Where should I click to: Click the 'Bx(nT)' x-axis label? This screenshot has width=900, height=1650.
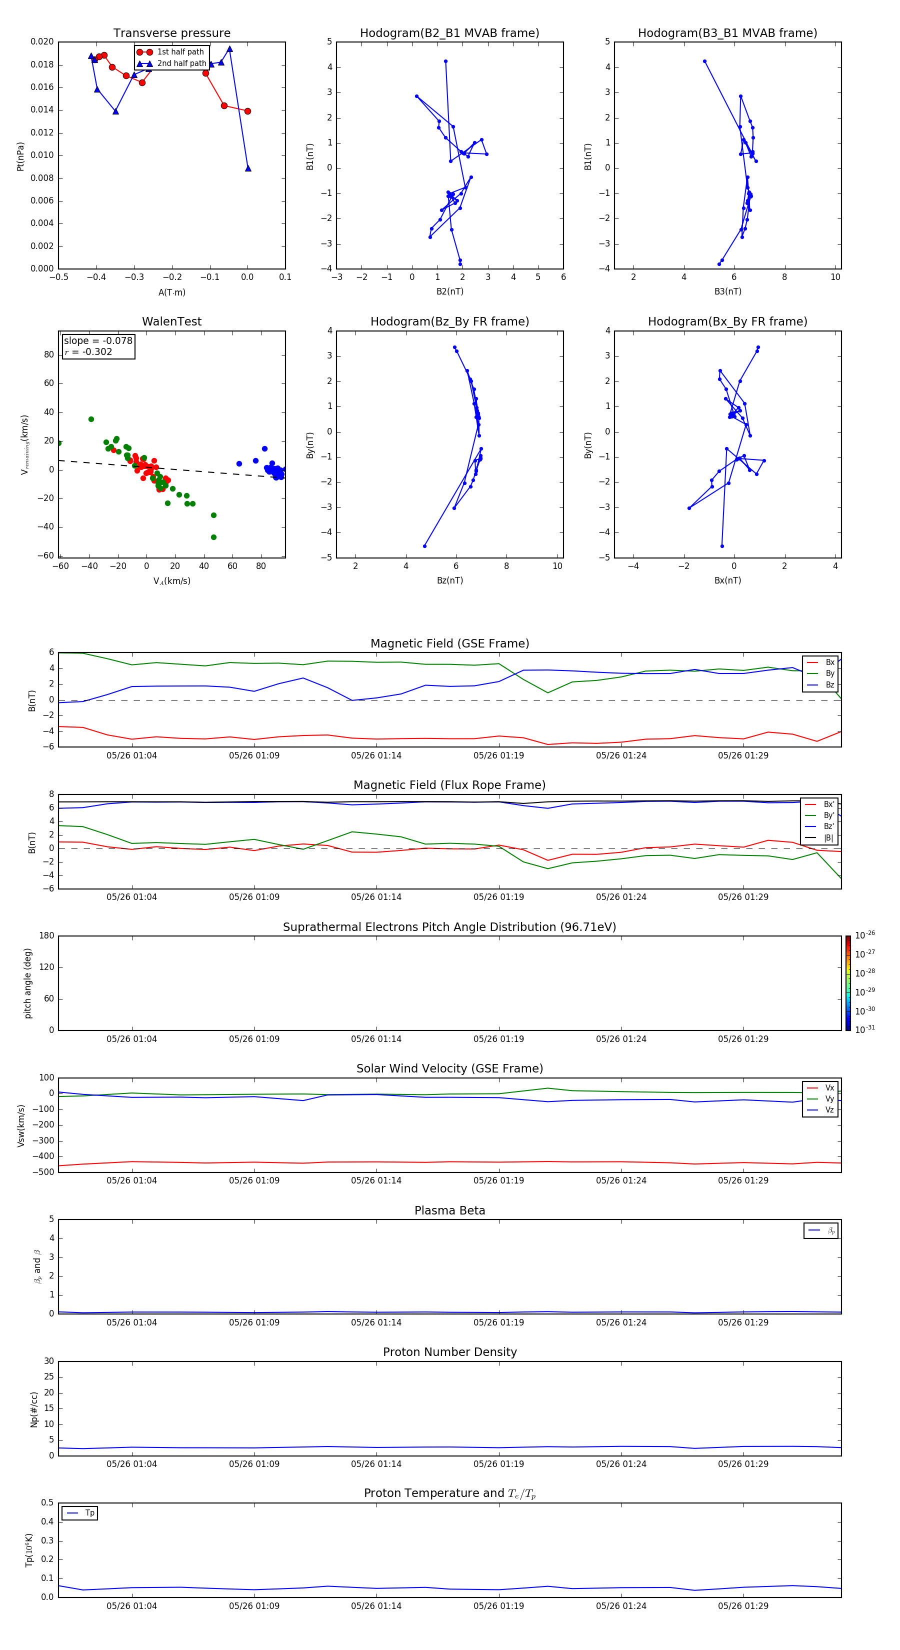point(727,580)
